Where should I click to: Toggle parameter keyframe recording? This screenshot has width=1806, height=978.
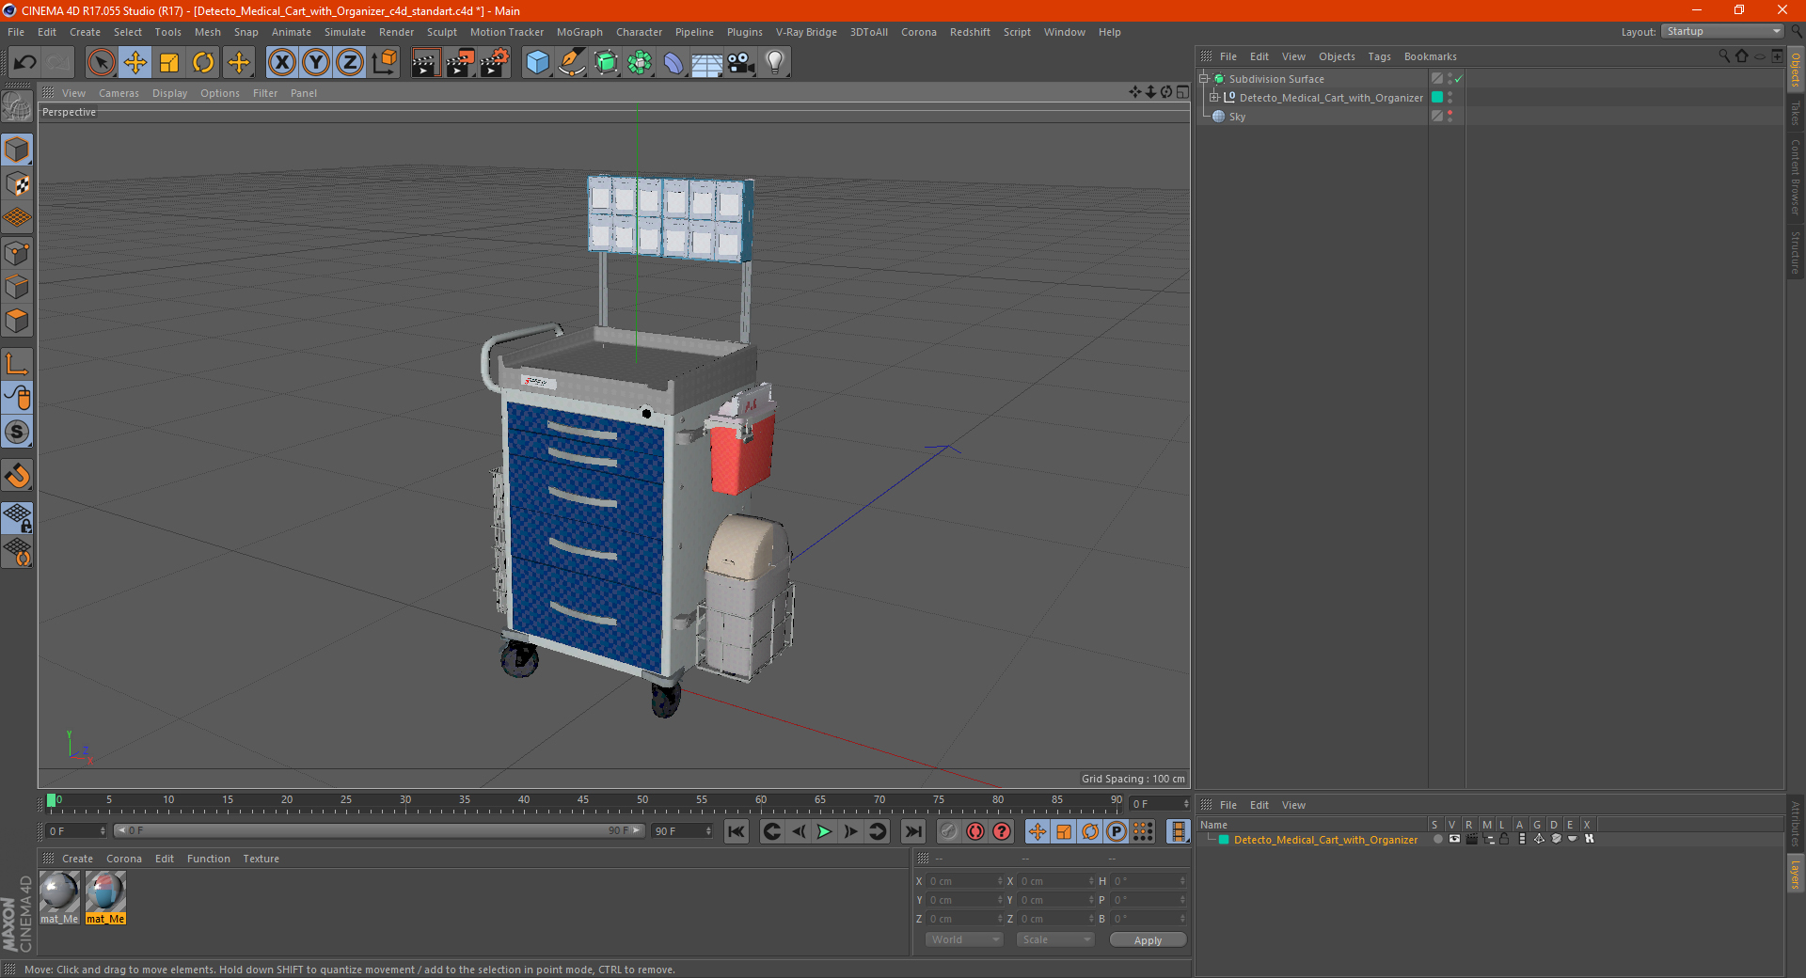[1117, 831]
